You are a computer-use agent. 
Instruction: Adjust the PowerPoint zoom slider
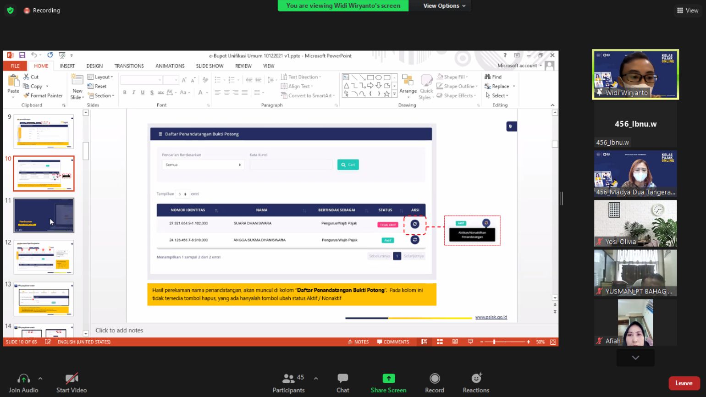tap(494, 342)
